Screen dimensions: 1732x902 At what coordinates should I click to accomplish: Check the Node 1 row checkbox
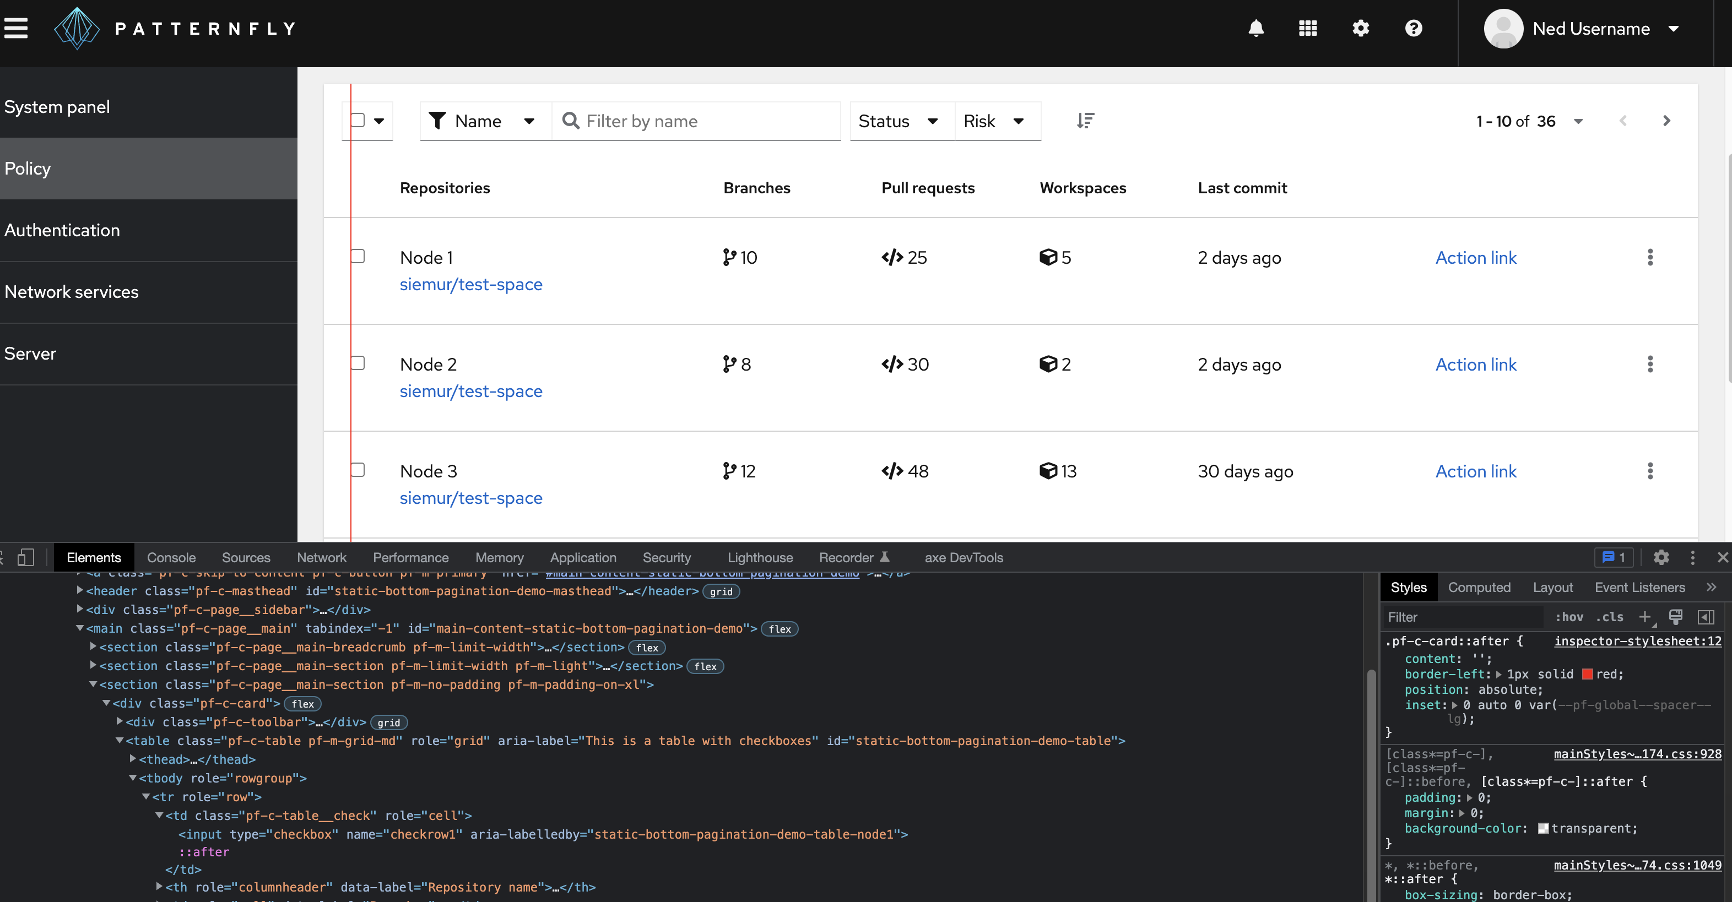[359, 256]
